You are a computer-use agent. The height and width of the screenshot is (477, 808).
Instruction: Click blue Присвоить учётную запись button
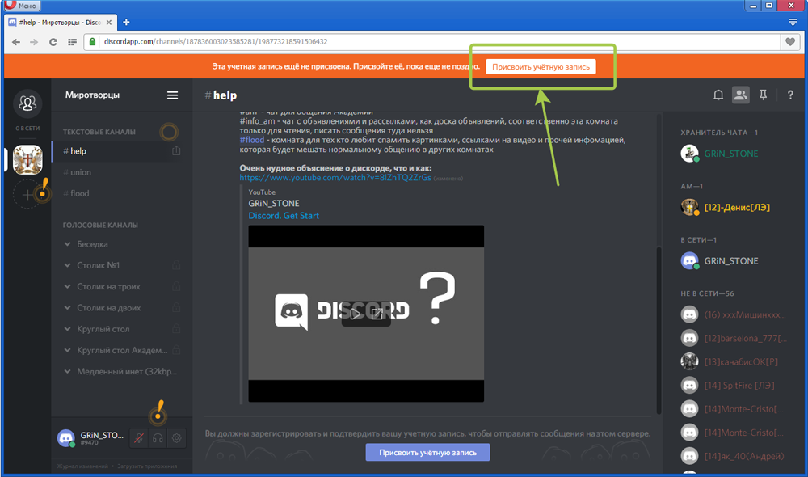click(x=427, y=452)
